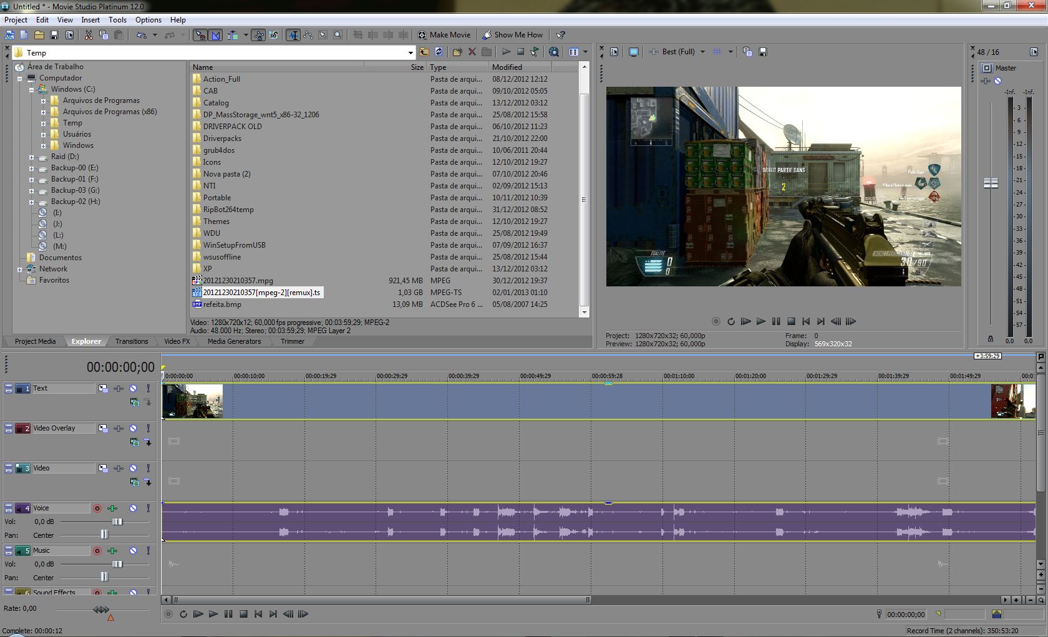This screenshot has height=637, width=1048.
Task: Open Track FX on the Voice track
Action: pos(112,508)
